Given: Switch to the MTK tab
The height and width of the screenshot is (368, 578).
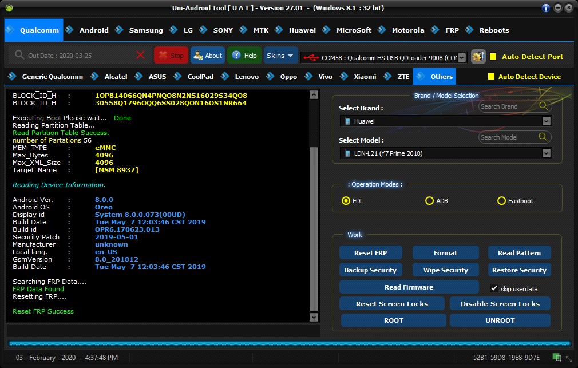Looking at the screenshot, I should click(254, 30).
